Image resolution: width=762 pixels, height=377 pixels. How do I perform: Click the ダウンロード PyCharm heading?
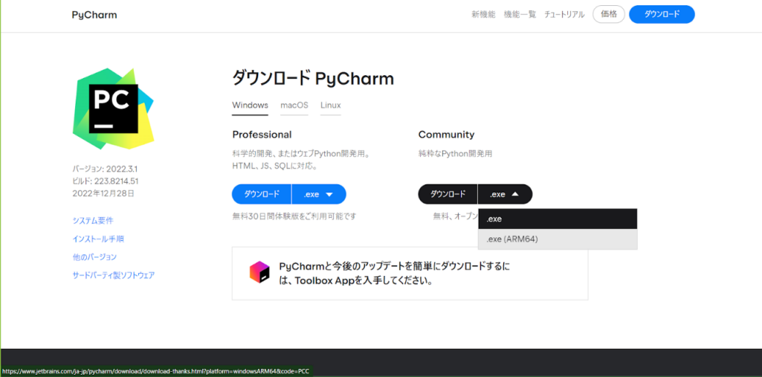pos(313,78)
